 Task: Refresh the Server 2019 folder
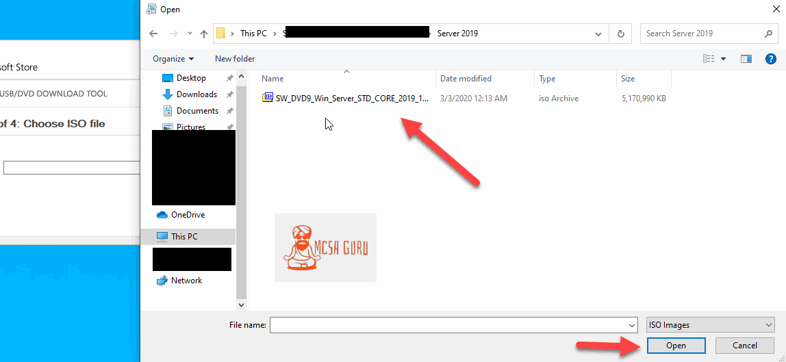[x=620, y=34]
